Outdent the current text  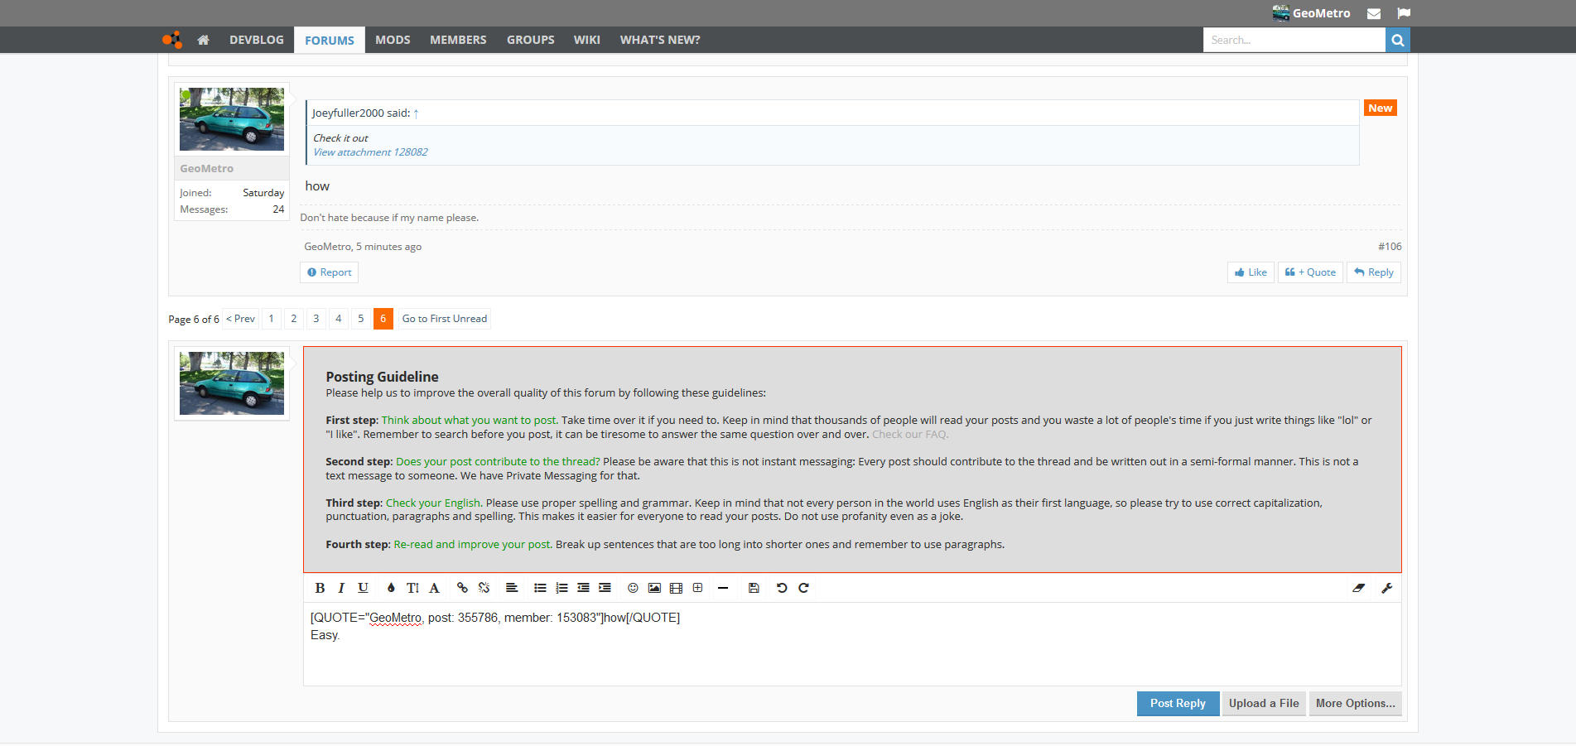[x=583, y=588]
